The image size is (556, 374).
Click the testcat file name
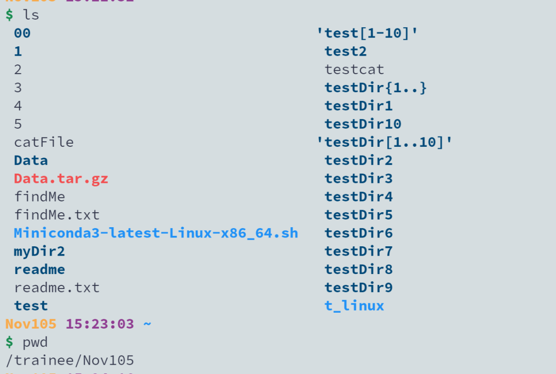(x=354, y=70)
